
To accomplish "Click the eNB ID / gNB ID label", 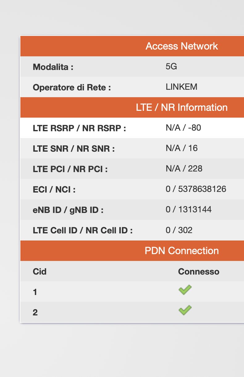I will (68, 210).
